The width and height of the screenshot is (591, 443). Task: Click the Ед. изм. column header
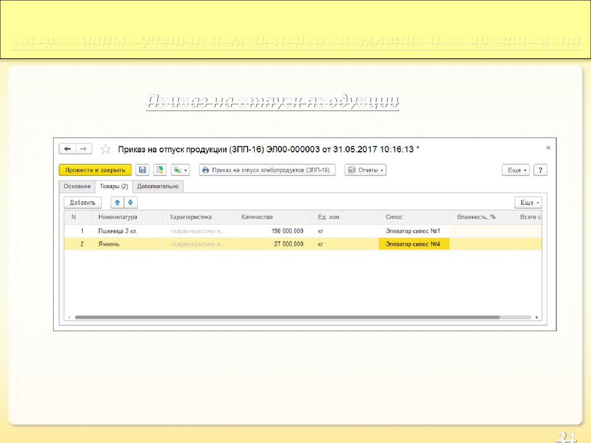coord(345,217)
